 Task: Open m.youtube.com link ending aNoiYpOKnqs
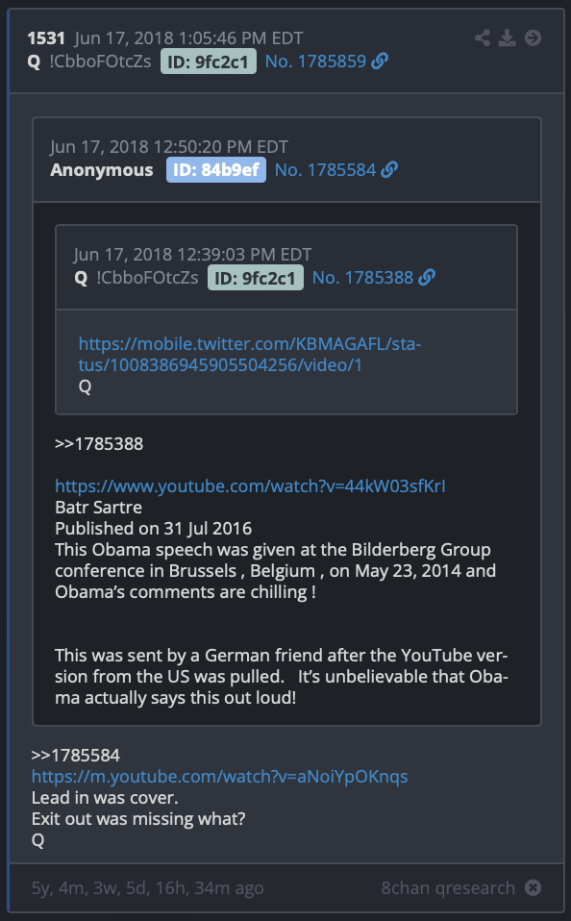point(220,777)
